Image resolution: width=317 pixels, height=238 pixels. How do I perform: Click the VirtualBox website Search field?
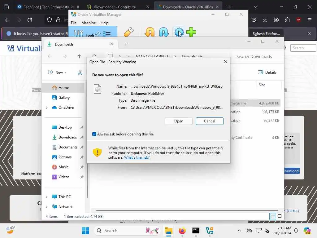[303, 48]
